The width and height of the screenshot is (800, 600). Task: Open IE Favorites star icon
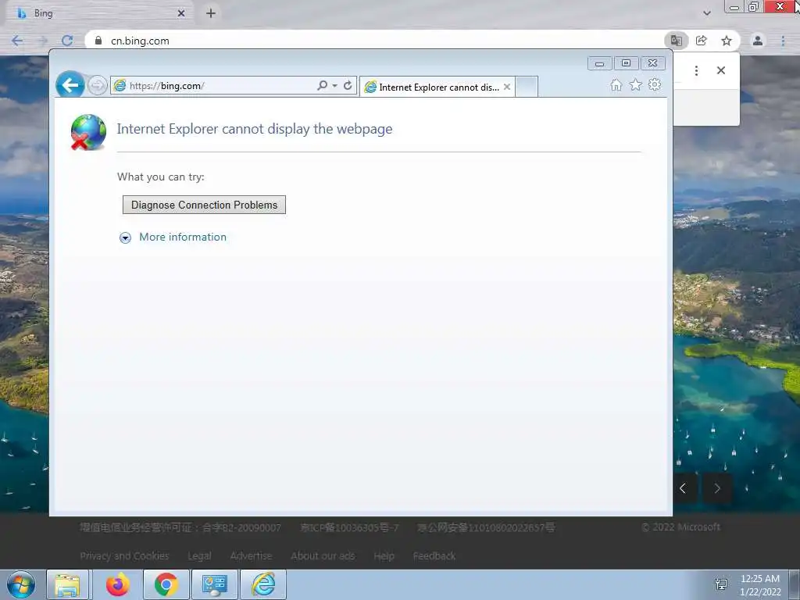(635, 84)
